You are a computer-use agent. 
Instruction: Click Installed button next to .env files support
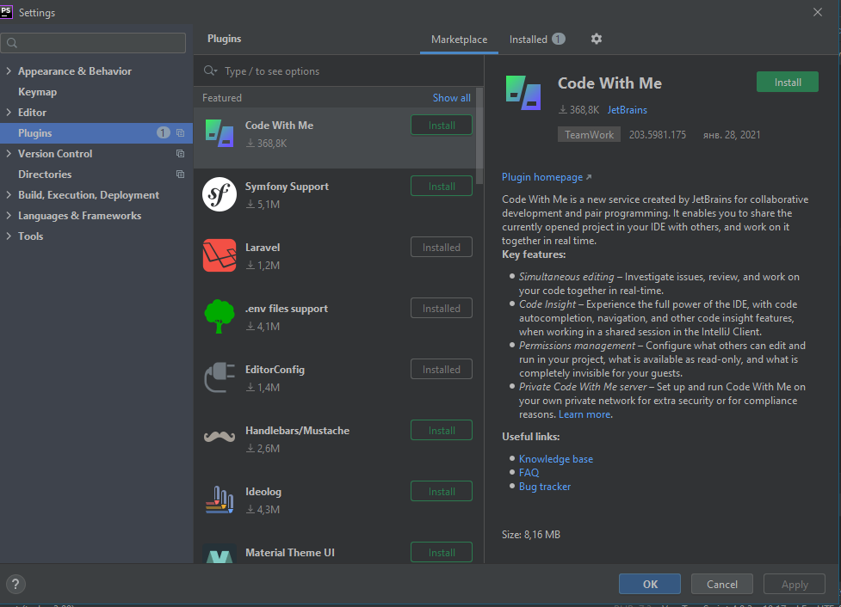pos(442,308)
